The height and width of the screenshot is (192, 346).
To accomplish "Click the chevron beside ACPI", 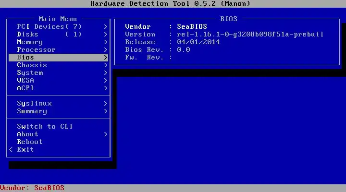I will coord(105,88).
